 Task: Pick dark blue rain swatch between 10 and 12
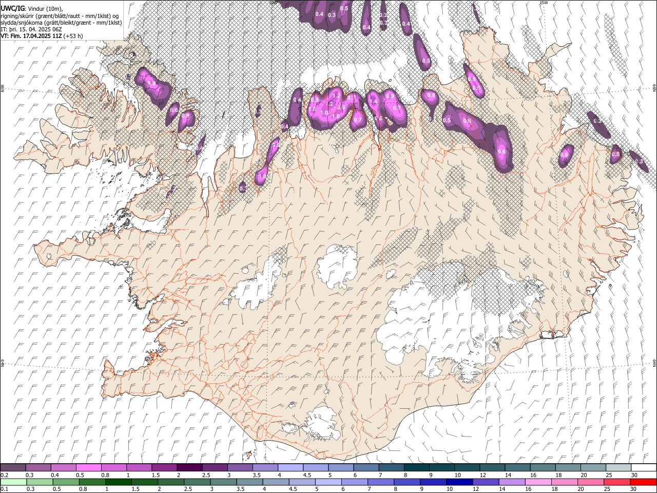(459, 482)
